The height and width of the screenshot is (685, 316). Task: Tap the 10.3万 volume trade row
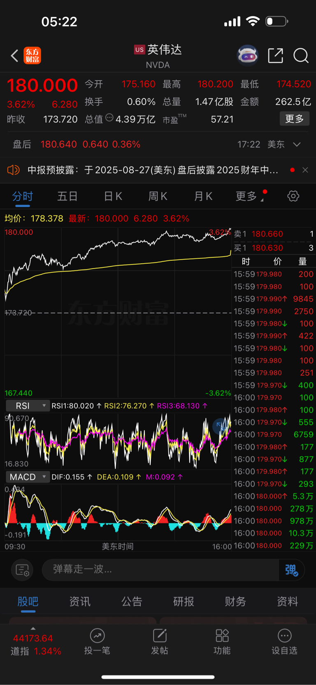pyautogui.click(x=274, y=534)
